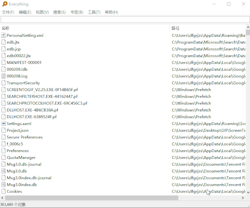Open the 视图(V) menu
Image resolution: width=250 pixels, height=208 pixels.
tap(42, 12)
